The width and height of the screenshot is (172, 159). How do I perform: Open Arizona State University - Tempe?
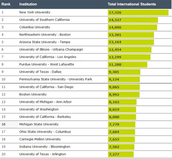(45, 42)
